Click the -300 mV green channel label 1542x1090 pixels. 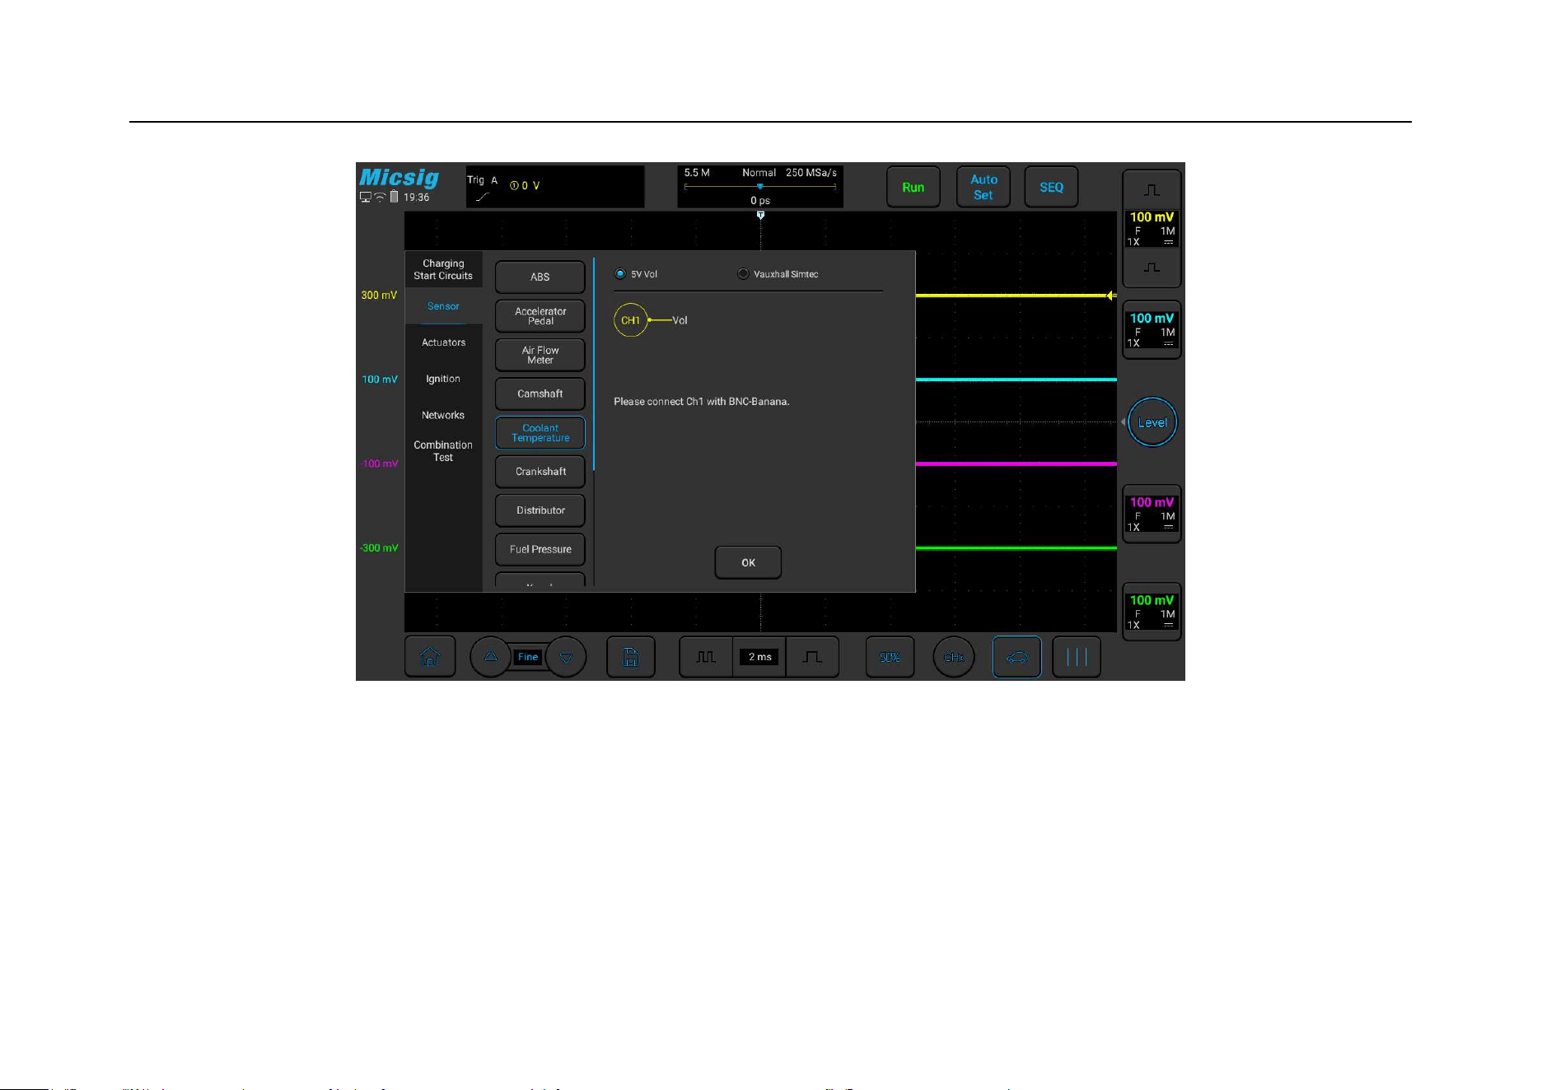(x=379, y=548)
